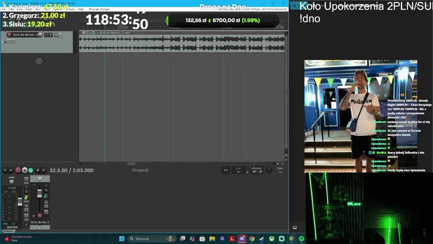Image resolution: width=433 pixels, height=244 pixels.
Task: Mute the master channel in mixer
Action: point(26,187)
